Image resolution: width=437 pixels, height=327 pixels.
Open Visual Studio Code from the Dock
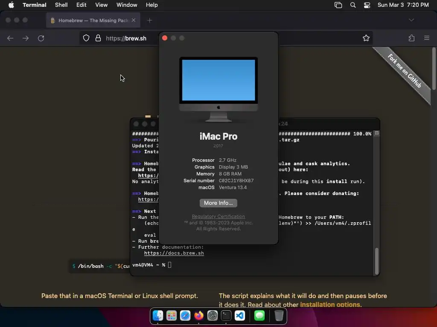point(240,316)
